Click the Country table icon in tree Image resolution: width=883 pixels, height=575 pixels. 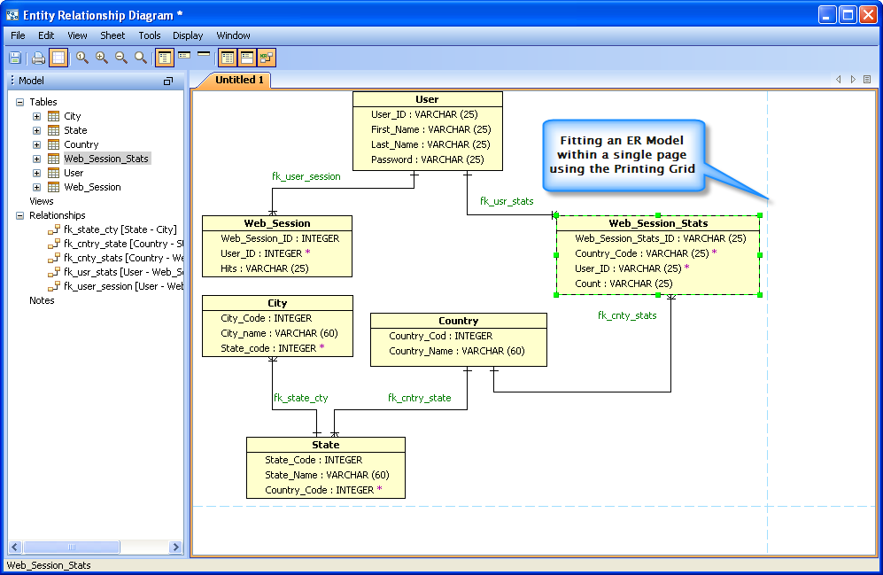click(x=53, y=144)
